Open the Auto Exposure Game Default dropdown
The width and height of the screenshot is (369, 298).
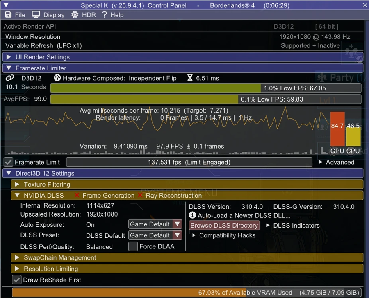point(155,224)
